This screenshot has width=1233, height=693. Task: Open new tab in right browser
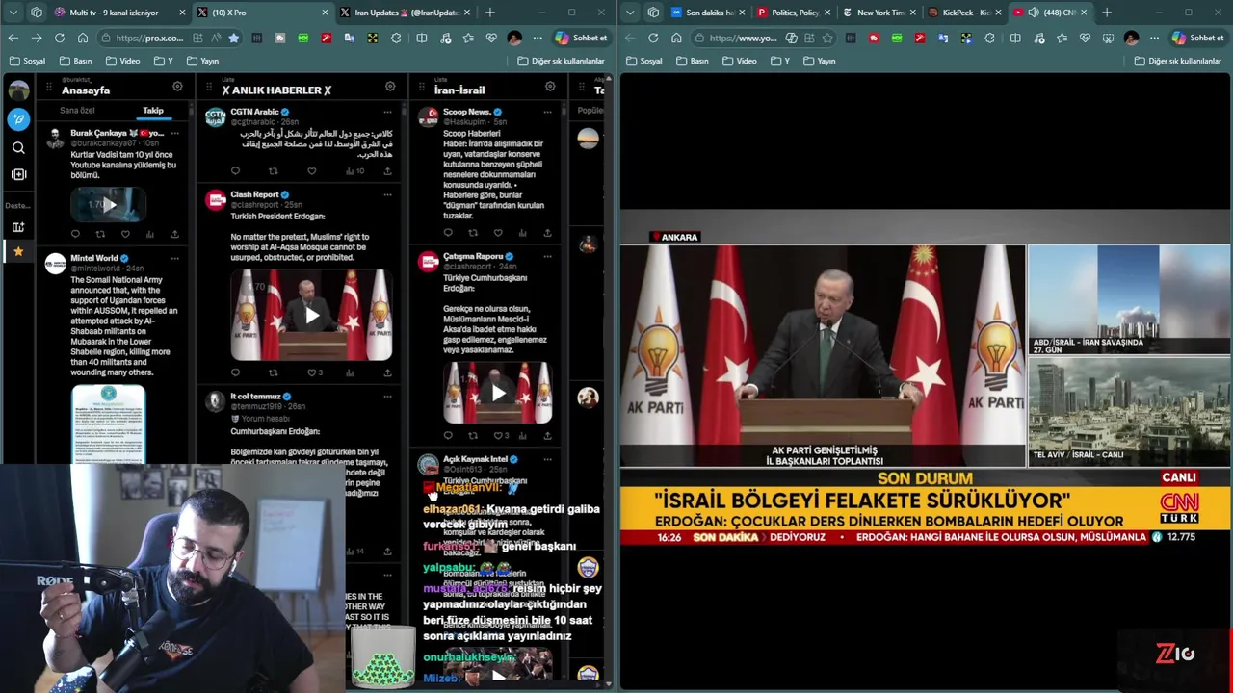pos(1107,13)
